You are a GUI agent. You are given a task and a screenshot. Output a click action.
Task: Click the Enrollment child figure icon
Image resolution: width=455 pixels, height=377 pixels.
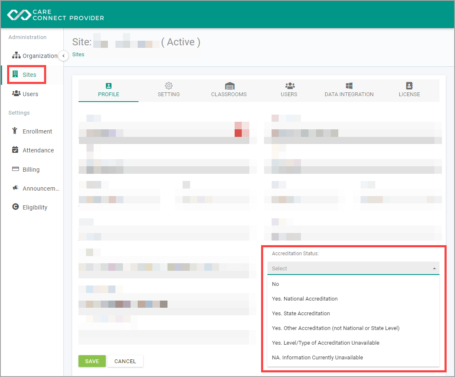point(15,131)
